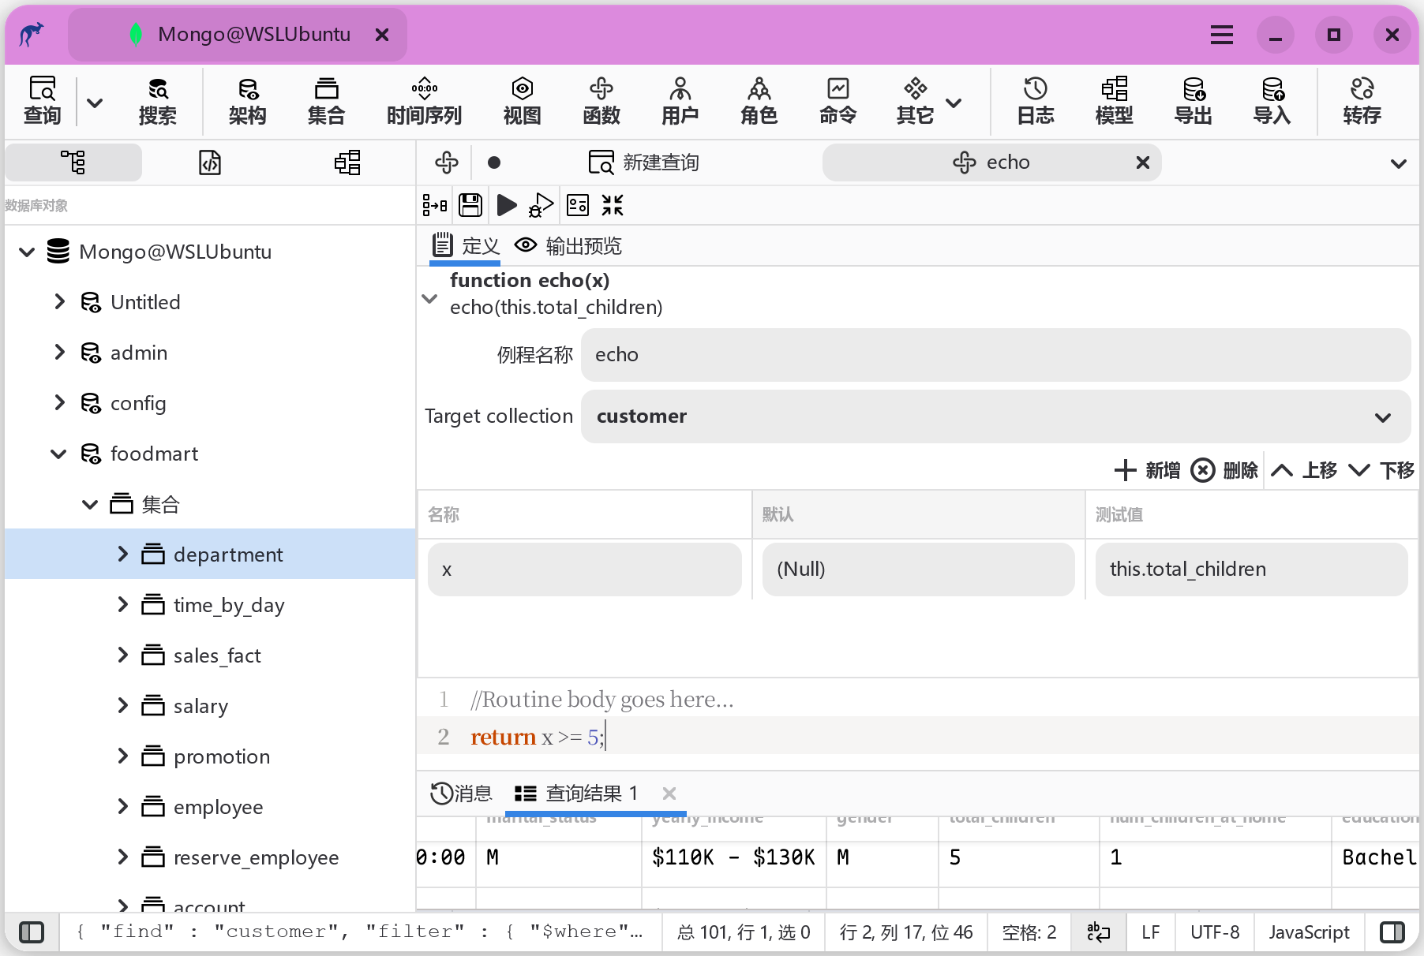Open the Target collection dropdown showing customer
1424x956 pixels.
click(1383, 416)
